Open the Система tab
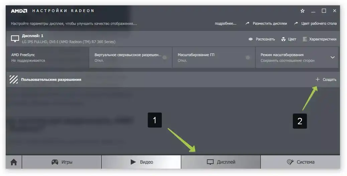Screen dimensions: 347x176 pos(300,162)
